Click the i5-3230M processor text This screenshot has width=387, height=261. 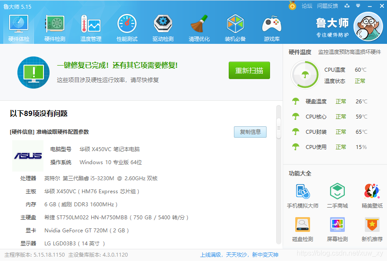tap(101, 178)
